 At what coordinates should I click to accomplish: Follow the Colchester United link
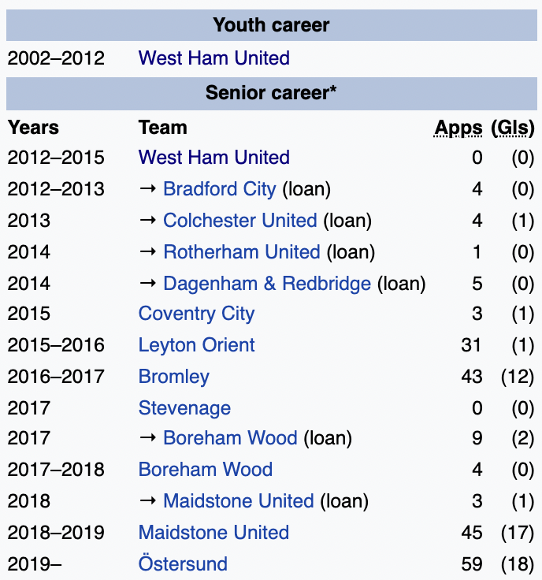point(239,221)
